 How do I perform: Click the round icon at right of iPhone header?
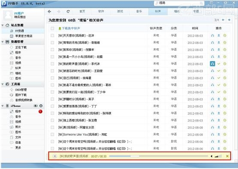coord(41,106)
